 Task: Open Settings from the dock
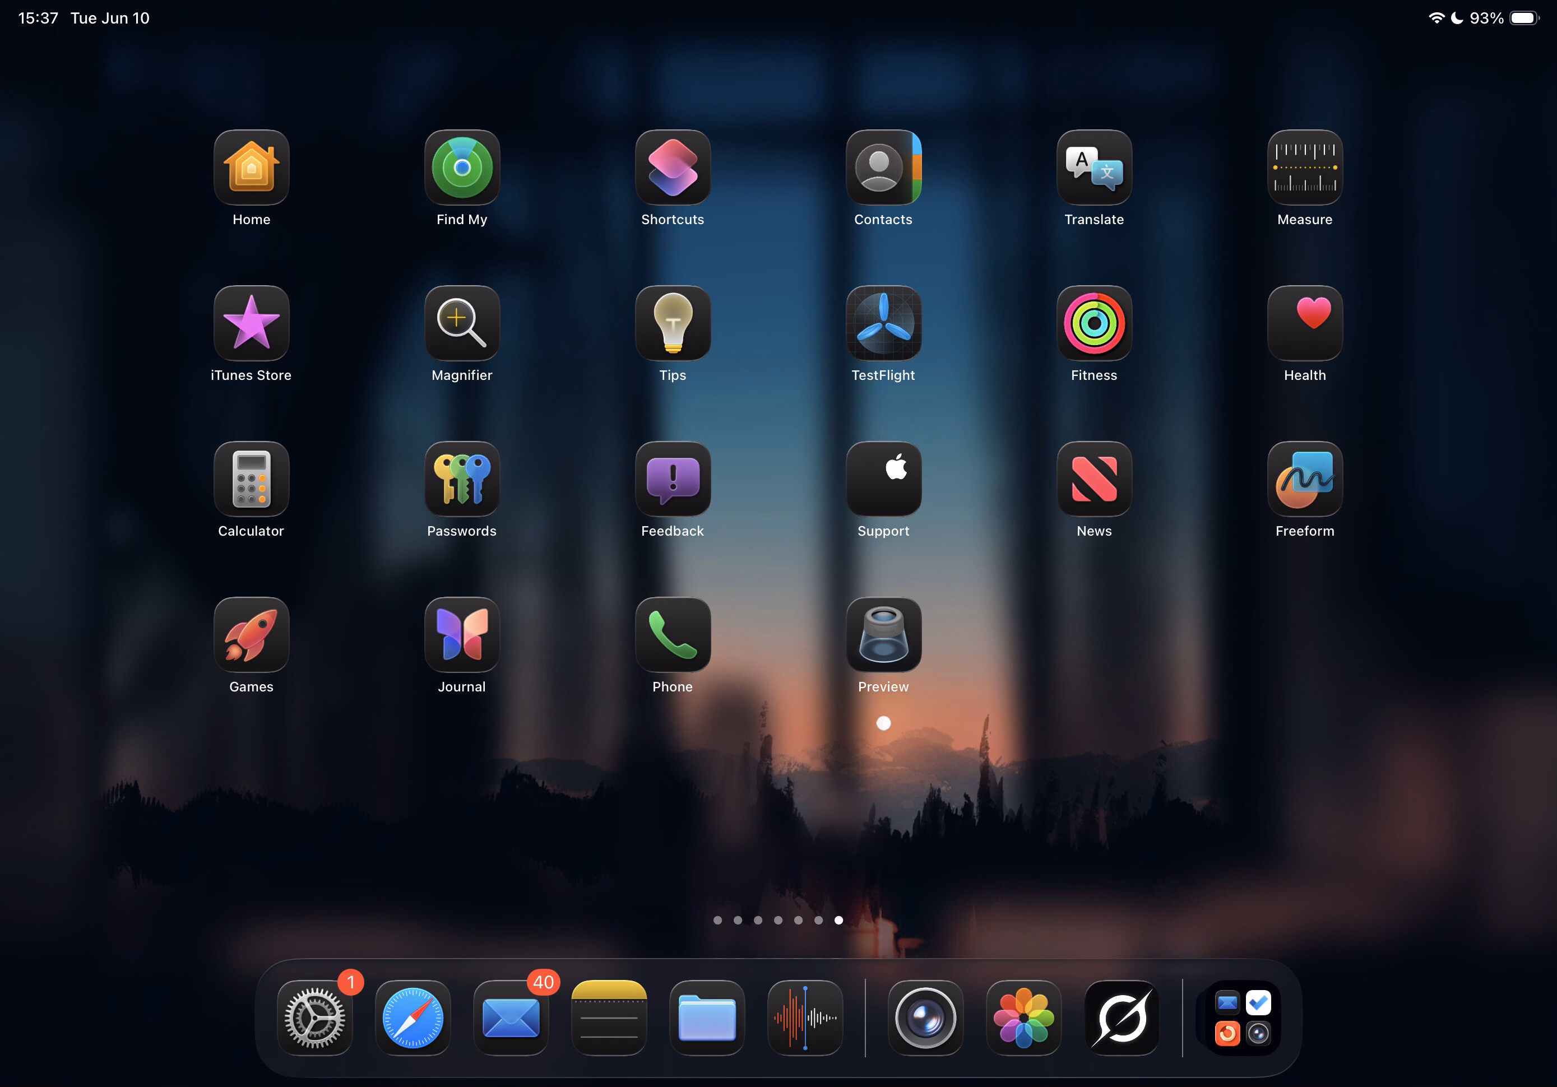(x=314, y=1018)
